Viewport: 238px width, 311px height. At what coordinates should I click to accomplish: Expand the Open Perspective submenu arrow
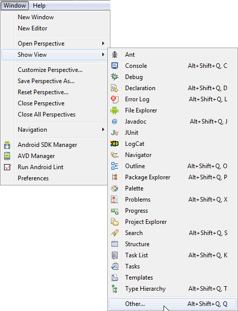coord(103,43)
